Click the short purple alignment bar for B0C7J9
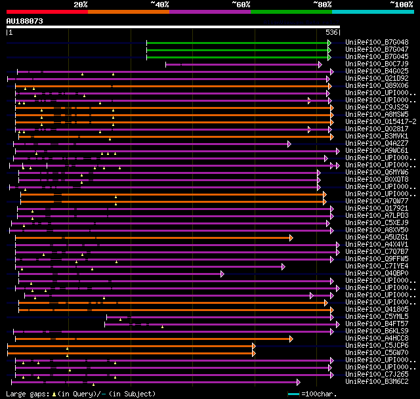 tap(242, 64)
